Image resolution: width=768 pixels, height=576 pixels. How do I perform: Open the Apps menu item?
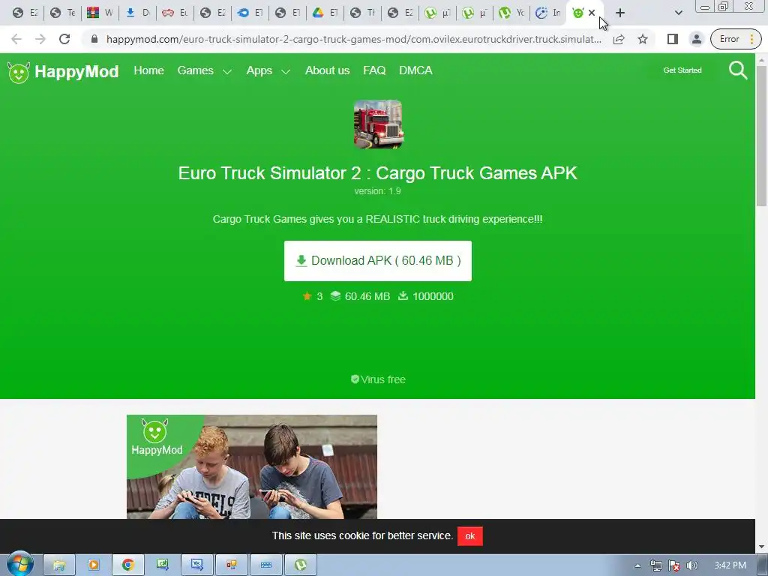tap(259, 70)
